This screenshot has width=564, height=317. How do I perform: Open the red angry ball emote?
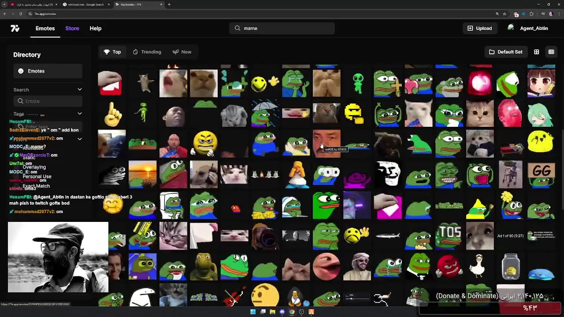(x=449, y=267)
